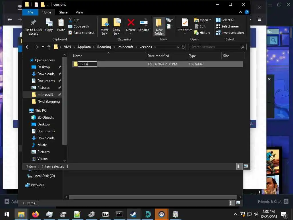Open Explorer Help question mark icon
Viewport: 293px width, 220px height.
point(247,12)
